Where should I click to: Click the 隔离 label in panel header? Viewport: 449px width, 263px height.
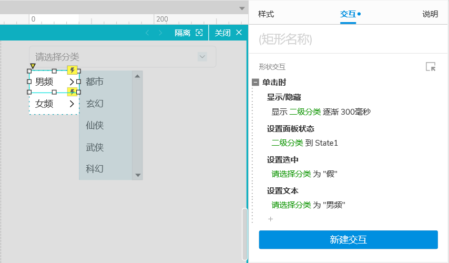tap(182, 33)
